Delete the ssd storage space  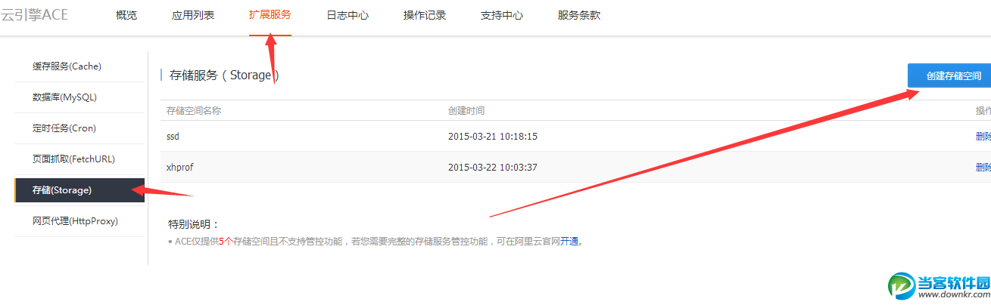tap(983, 137)
